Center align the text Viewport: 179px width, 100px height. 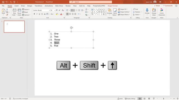point(70,14)
